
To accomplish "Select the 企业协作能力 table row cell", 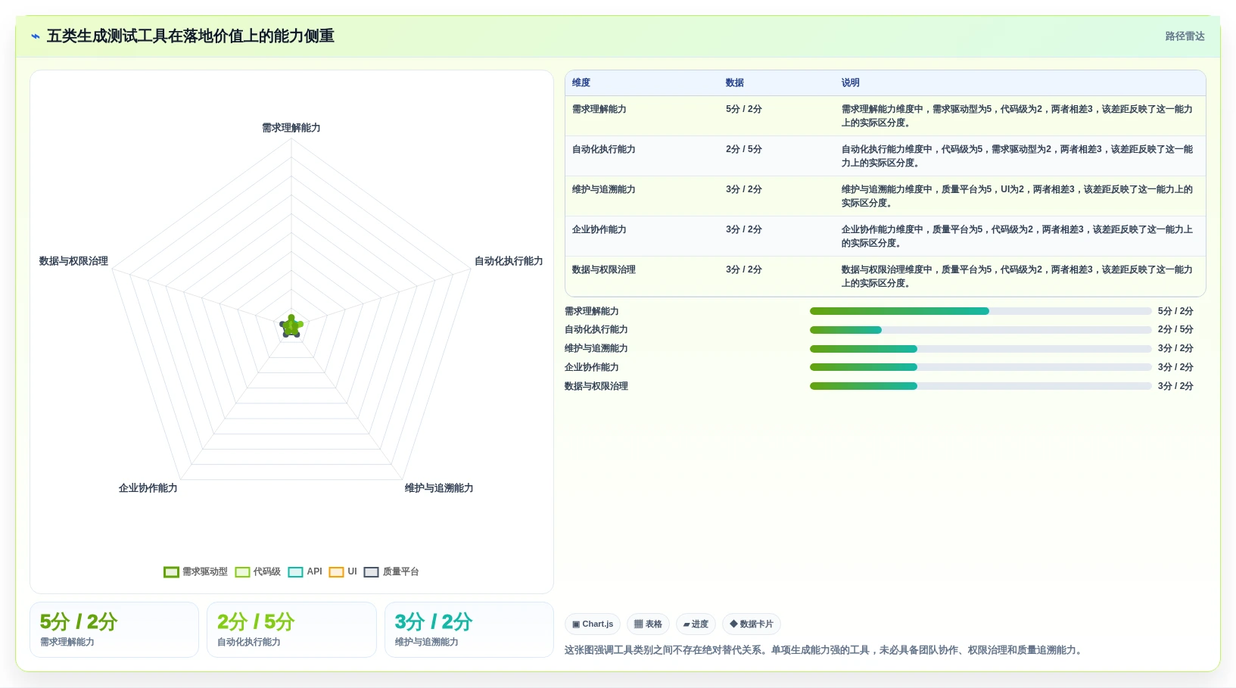I will pyautogui.click(x=599, y=229).
